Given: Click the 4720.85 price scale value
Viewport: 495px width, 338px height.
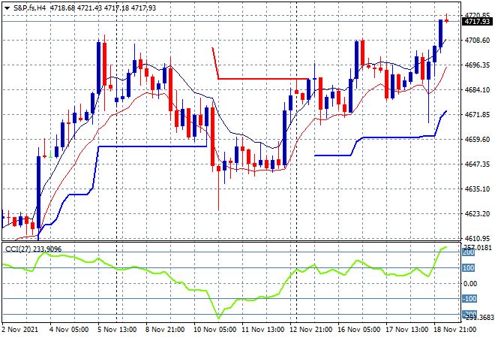Looking at the screenshot, I should 477,15.
